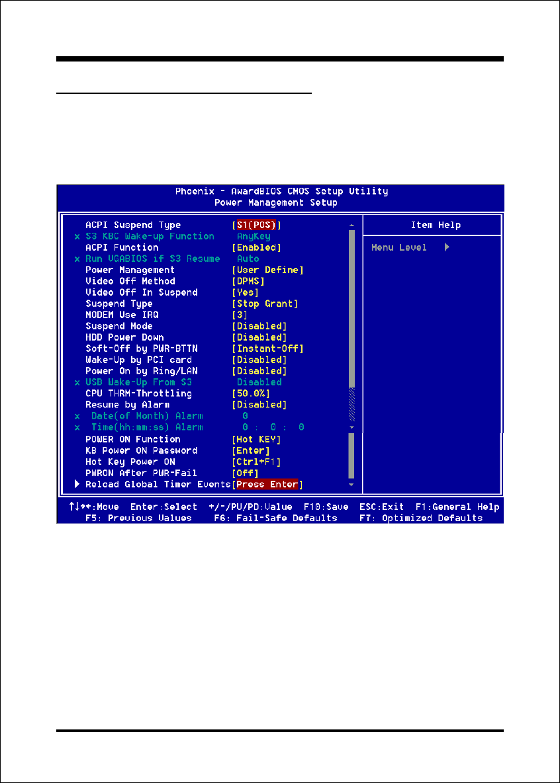Change ACPI Function Enabled value
560x783 pixels.
pos(256,248)
